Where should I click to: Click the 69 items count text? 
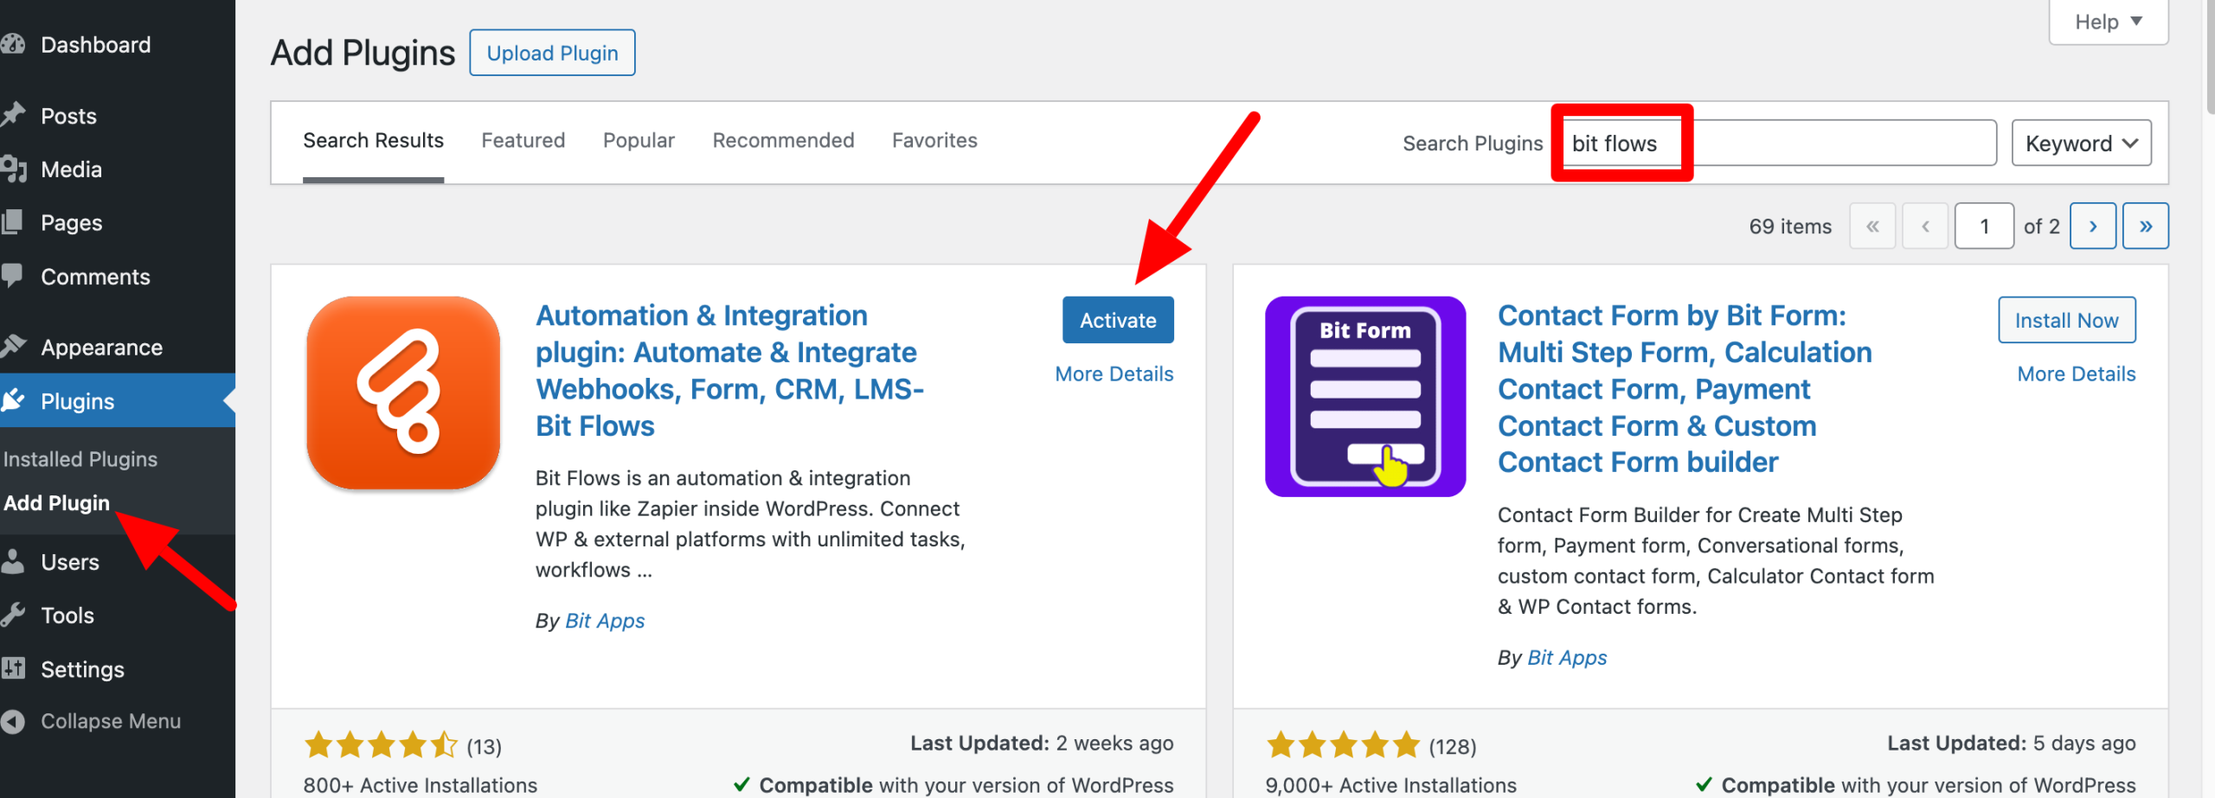(x=1790, y=227)
